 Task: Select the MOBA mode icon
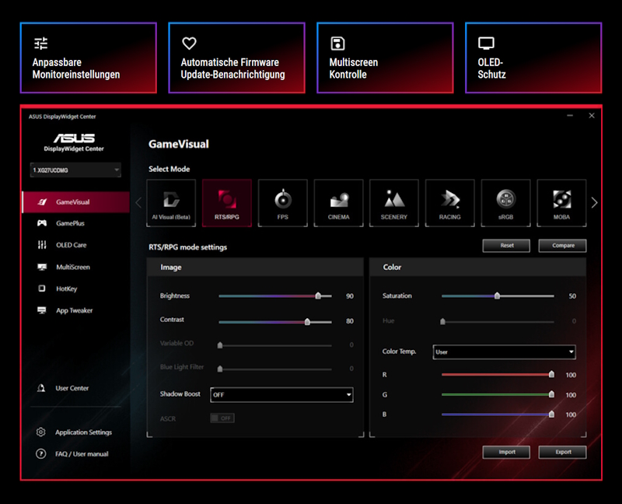pyautogui.click(x=561, y=202)
